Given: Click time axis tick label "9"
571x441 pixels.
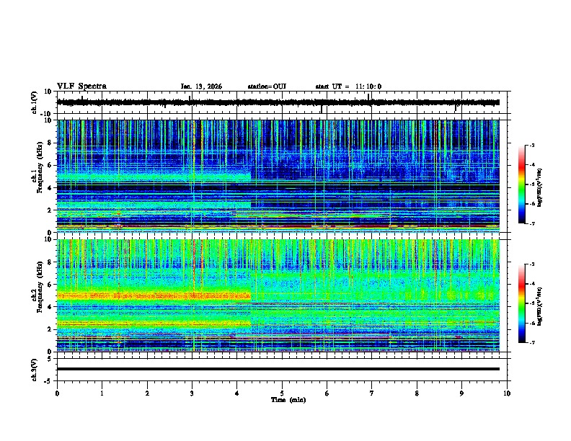Looking at the screenshot, I should click(461, 393).
